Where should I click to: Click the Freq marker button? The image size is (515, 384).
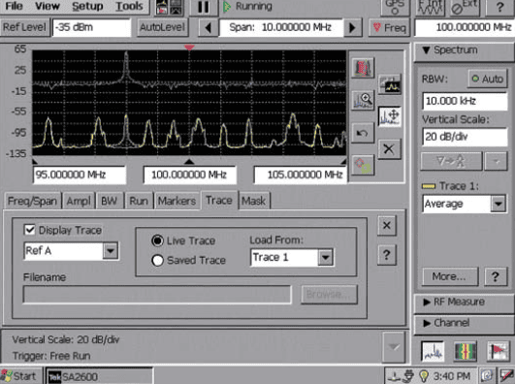[x=390, y=27]
